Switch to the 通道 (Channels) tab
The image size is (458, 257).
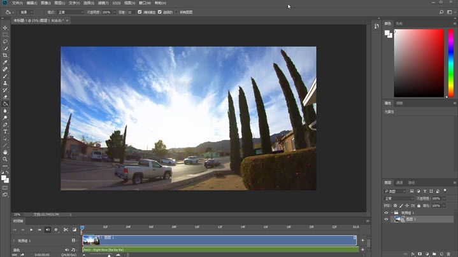[399, 182]
